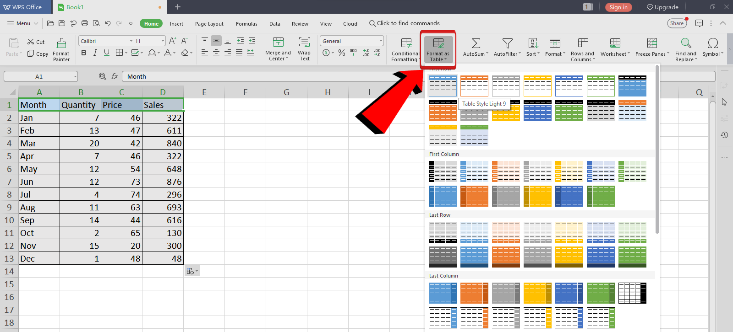Viewport: 733px width, 332px height.
Task: Open the View ribbon tab
Action: coord(326,24)
